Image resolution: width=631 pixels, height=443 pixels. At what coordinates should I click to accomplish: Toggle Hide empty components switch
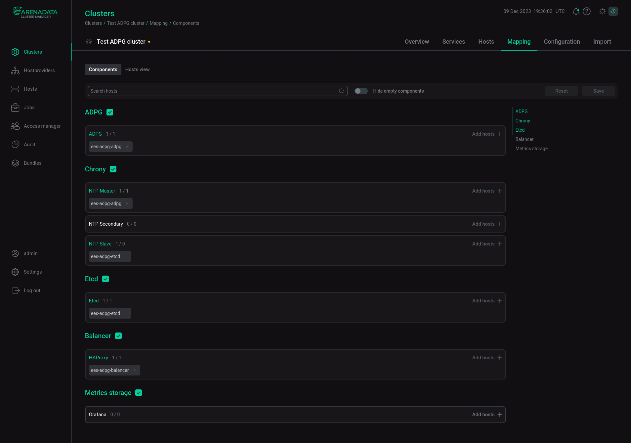pos(361,91)
